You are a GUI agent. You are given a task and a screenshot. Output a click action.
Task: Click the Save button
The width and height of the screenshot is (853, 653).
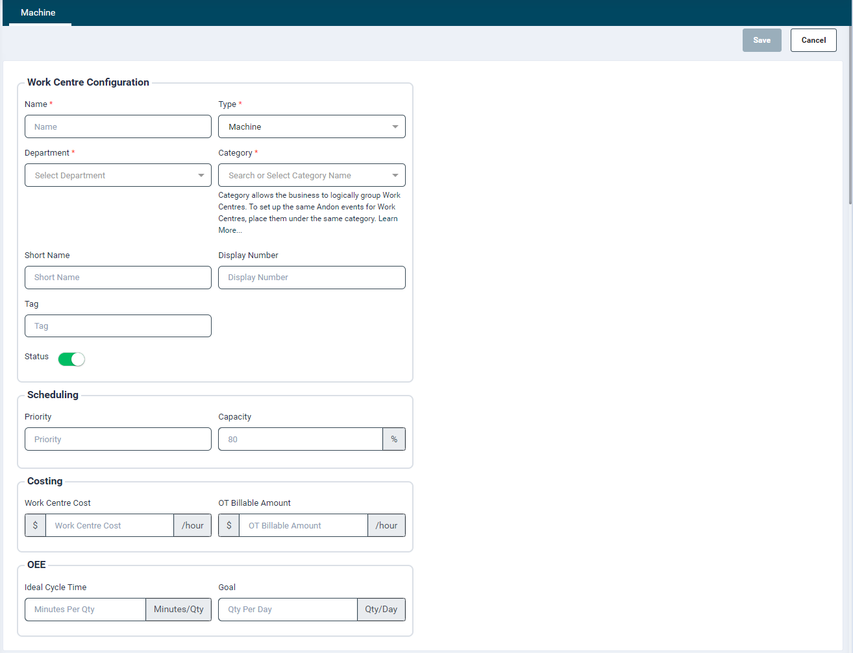761,40
